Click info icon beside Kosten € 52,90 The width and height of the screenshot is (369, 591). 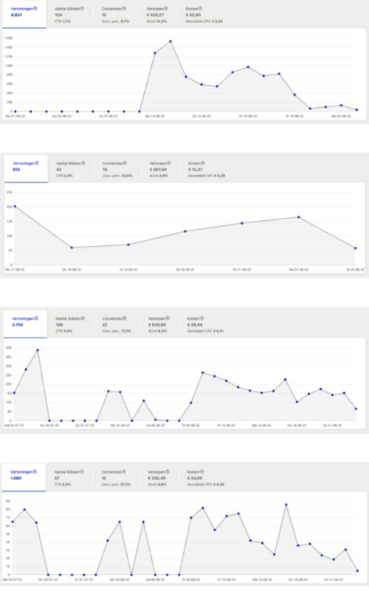200,8
